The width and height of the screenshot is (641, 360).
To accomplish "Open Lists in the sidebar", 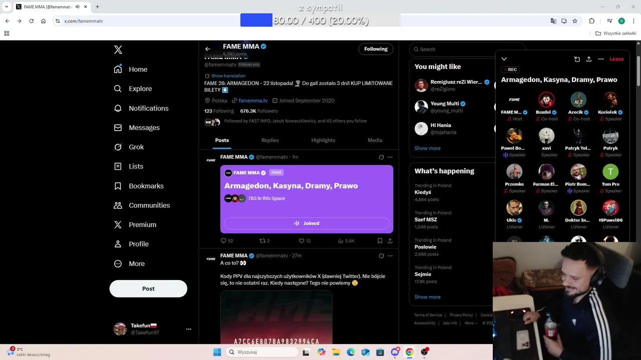I will [x=128, y=166].
